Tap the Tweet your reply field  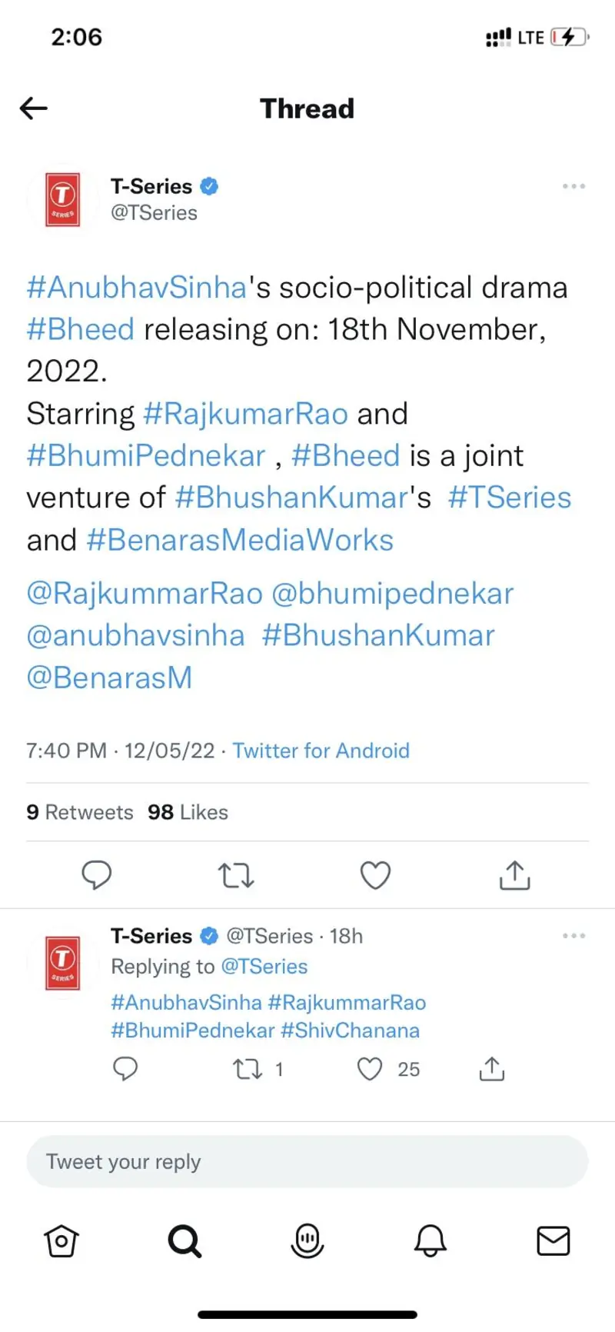coord(307,1161)
